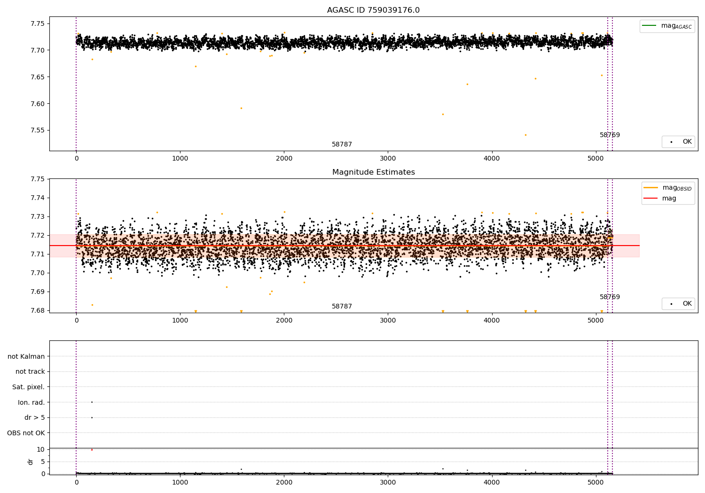The image size is (705, 493).
Task: Click the red 'mag' legend entry
Action: 660,199
